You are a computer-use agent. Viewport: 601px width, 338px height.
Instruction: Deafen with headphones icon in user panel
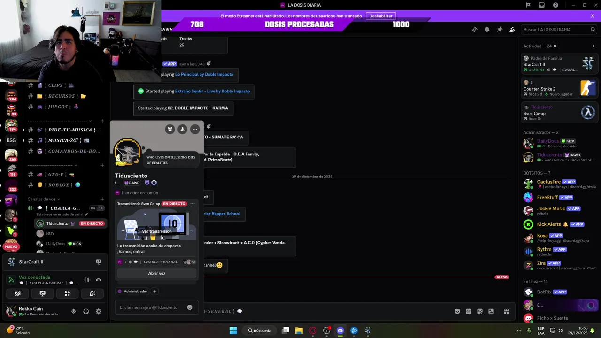(x=86, y=311)
